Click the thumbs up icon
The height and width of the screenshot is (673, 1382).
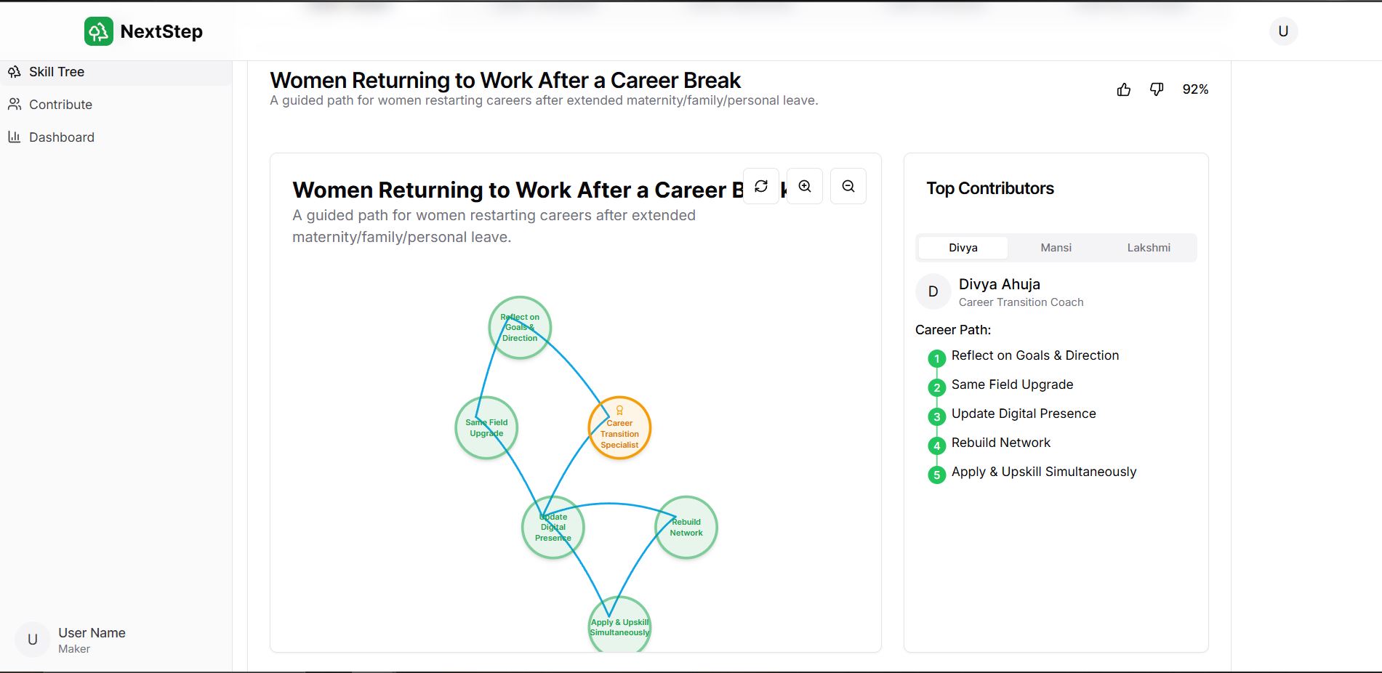click(x=1123, y=89)
